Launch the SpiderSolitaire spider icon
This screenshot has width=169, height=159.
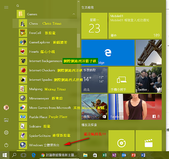(x=23, y=136)
